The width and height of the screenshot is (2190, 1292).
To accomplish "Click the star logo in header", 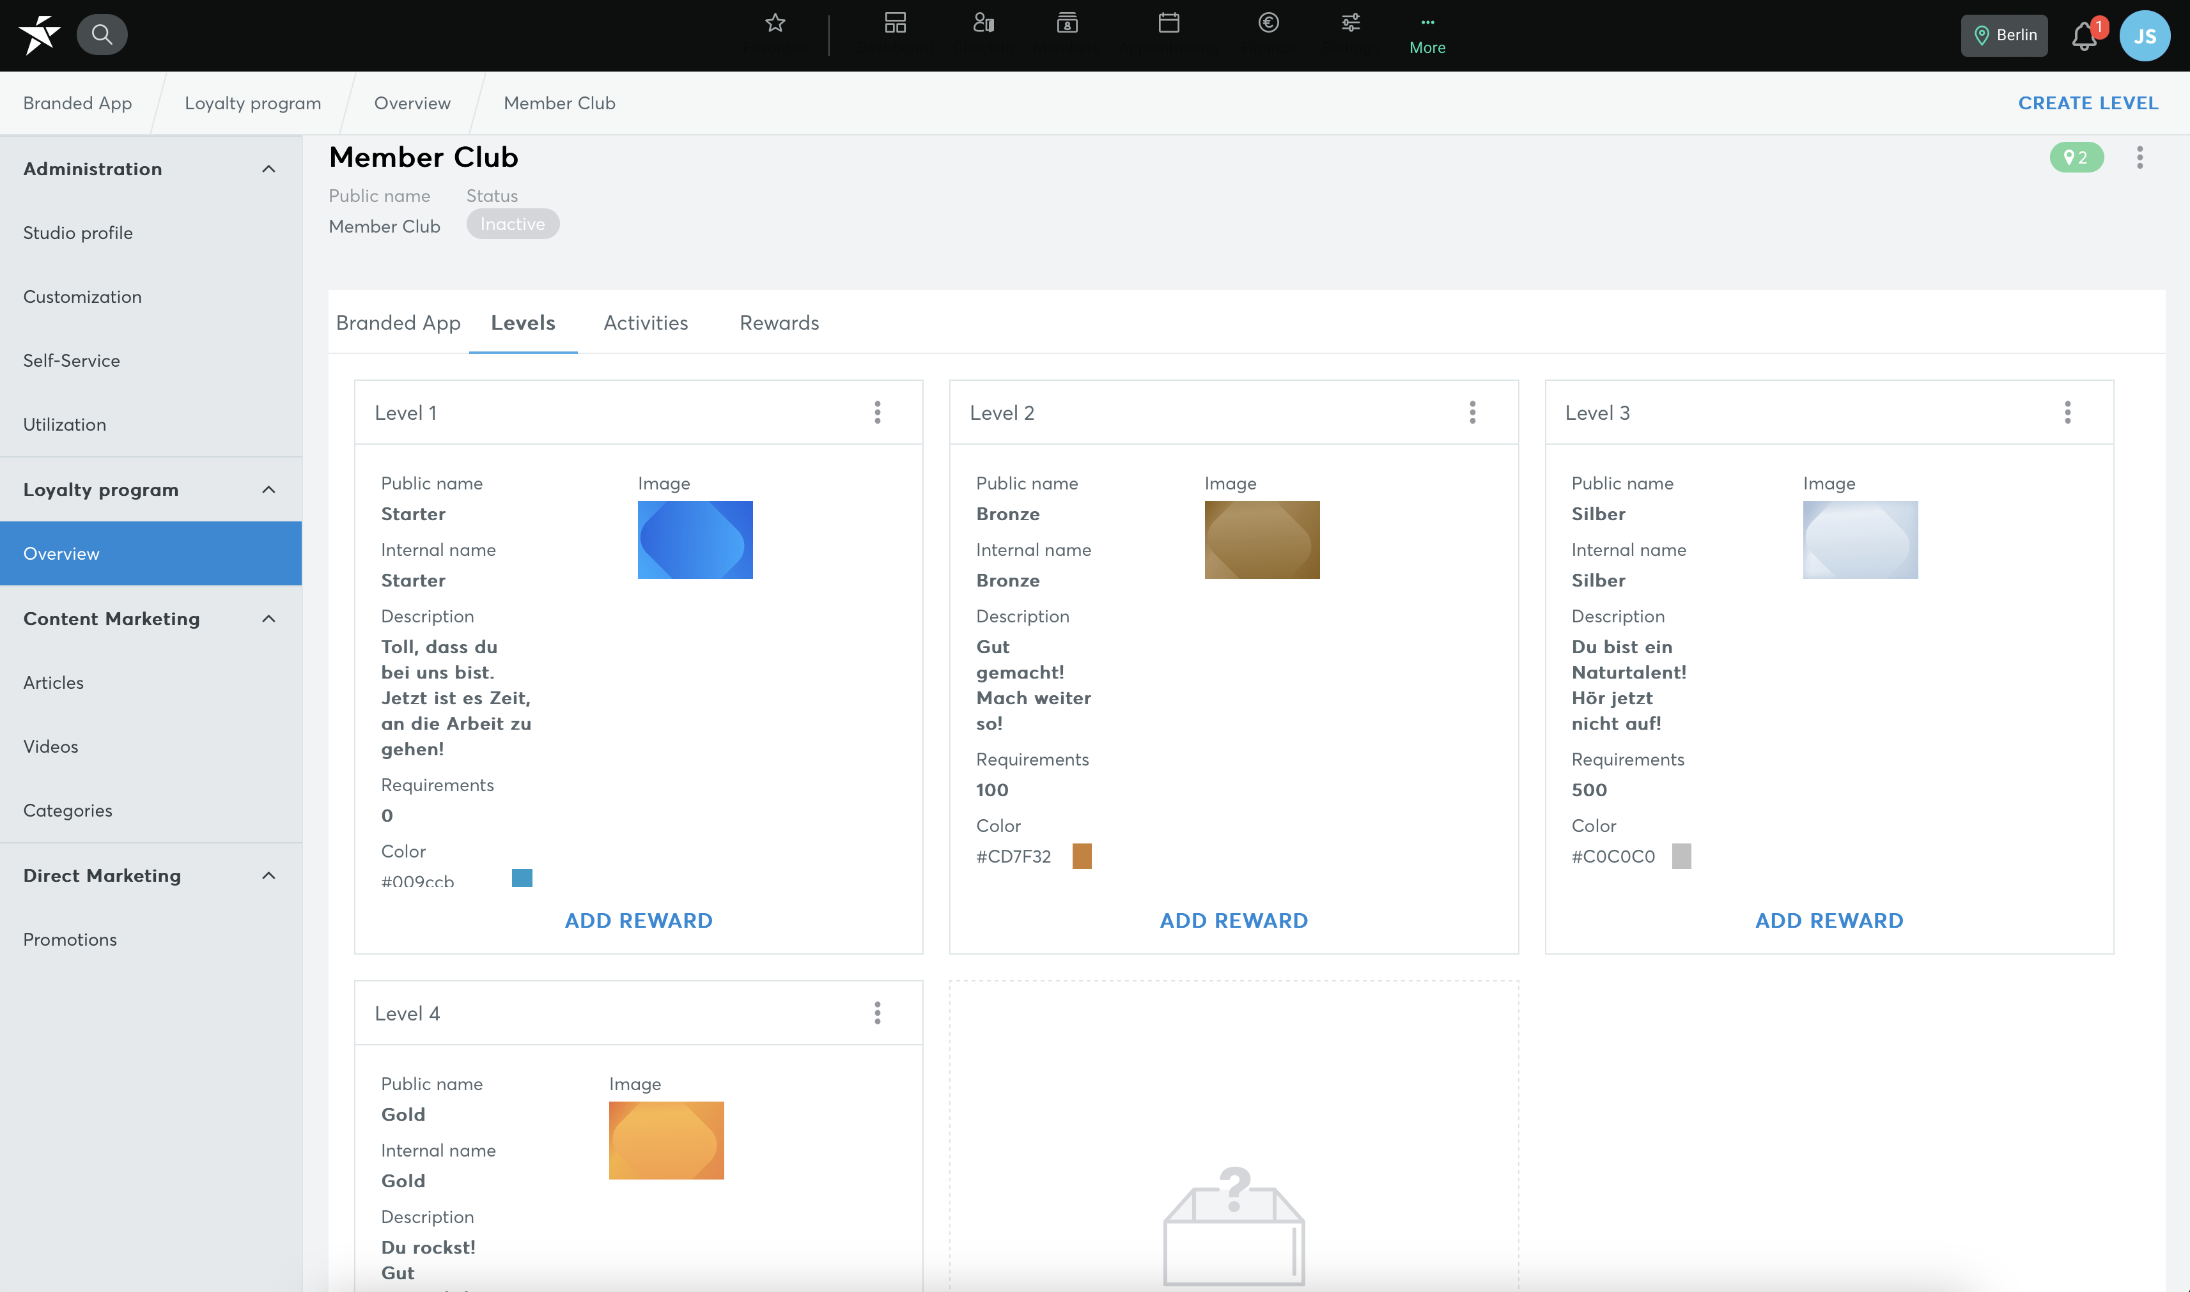I will (39, 35).
